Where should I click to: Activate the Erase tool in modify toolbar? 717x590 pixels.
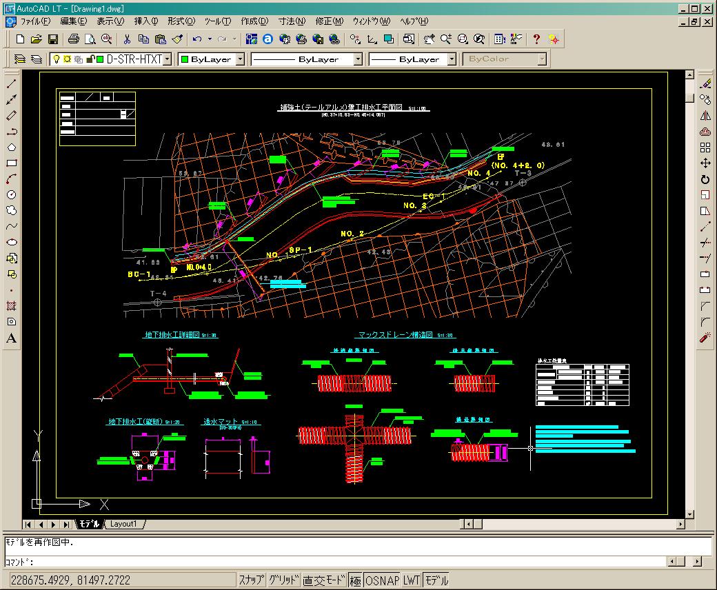pos(705,84)
